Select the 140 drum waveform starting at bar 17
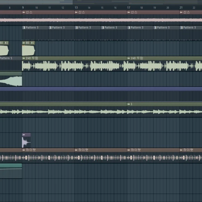This screenshot has height=202, width=202. pos(165,66)
